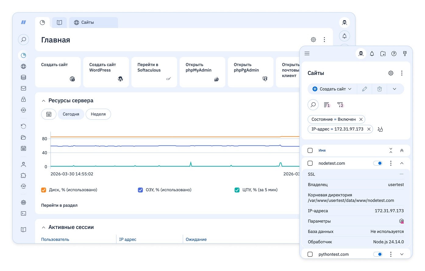
Task: Open the Создать сайт dropdown
Action: pos(350,89)
